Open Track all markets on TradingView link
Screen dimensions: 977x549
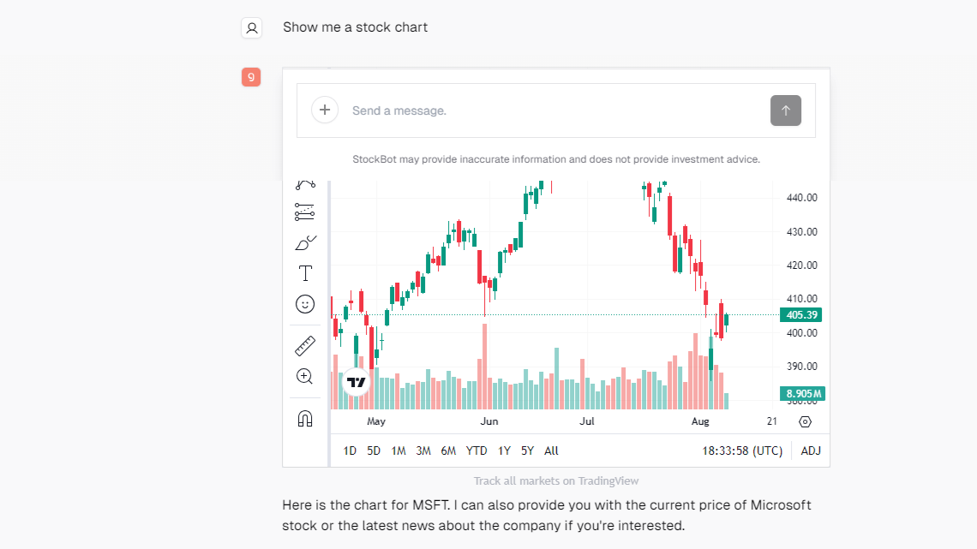tap(556, 481)
